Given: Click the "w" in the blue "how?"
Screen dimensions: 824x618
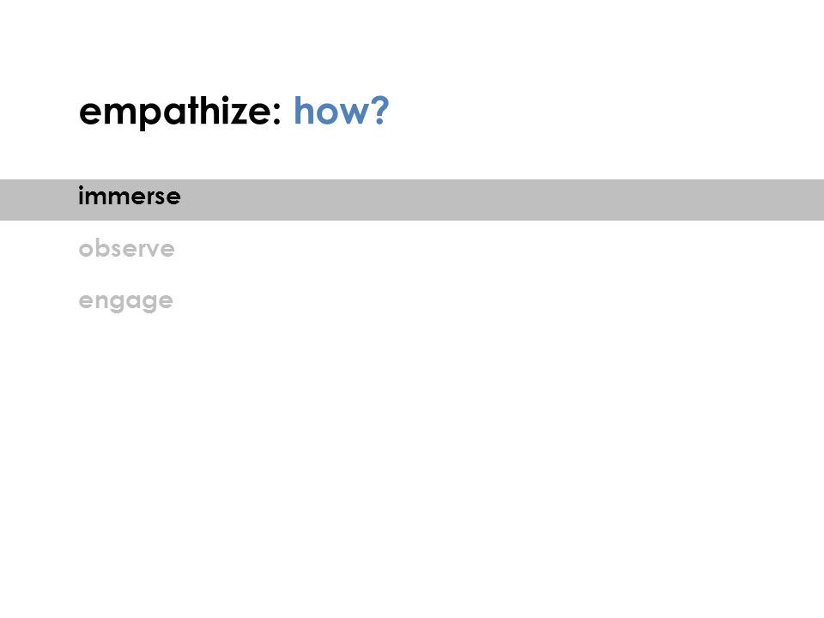Looking at the screenshot, I should pyautogui.click(x=352, y=113).
